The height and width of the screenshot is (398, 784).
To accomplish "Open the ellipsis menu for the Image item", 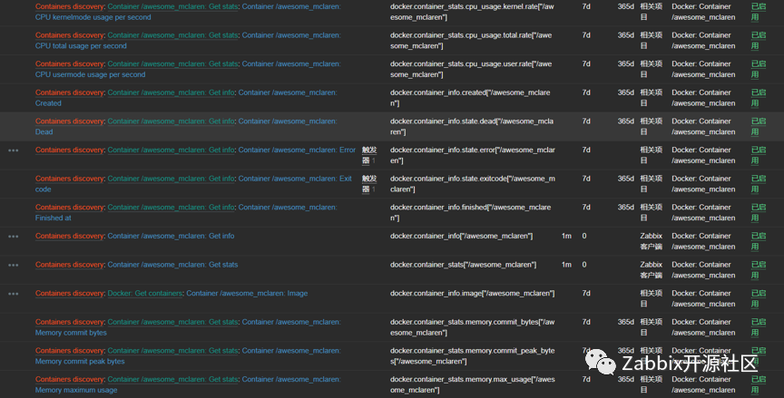I will pos(13,294).
